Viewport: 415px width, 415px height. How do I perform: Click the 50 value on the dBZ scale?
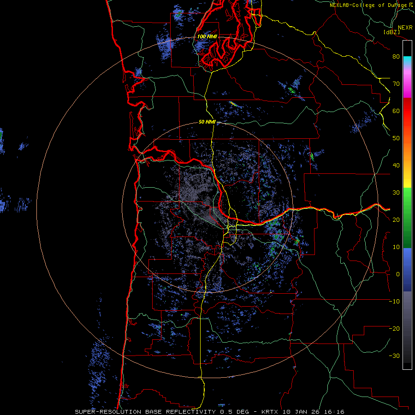[x=396, y=138]
